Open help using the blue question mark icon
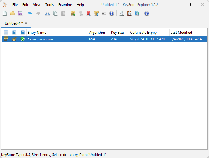Image resolution: width=209 pixels, height=158 pixels. [147, 13]
